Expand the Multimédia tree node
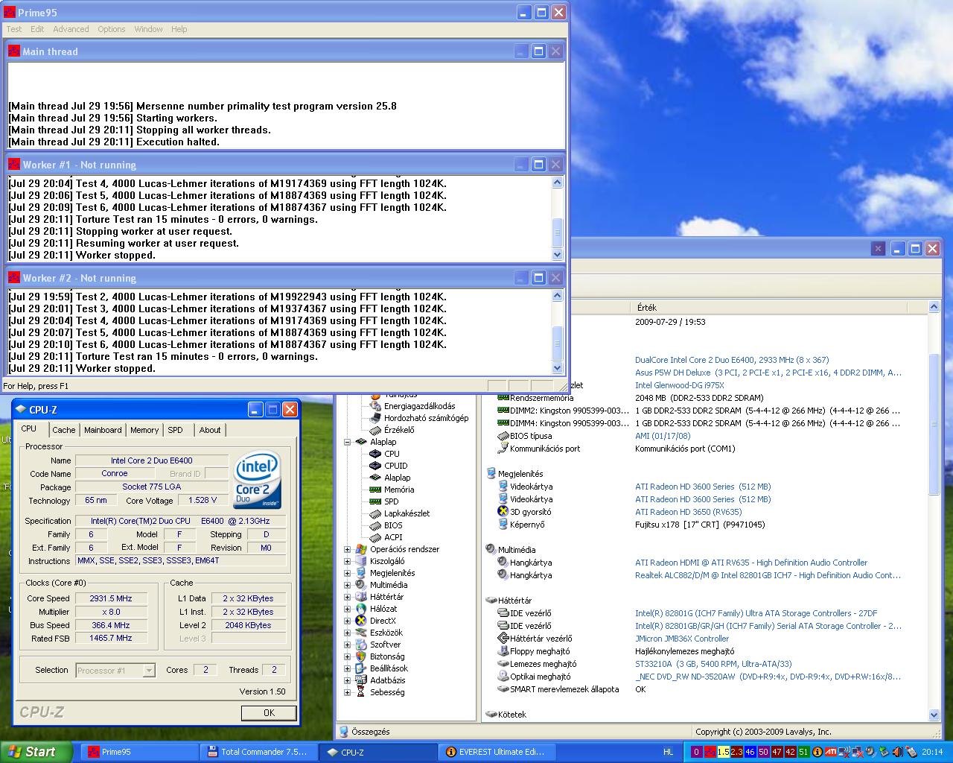The height and width of the screenshot is (763, 953). coord(347,585)
